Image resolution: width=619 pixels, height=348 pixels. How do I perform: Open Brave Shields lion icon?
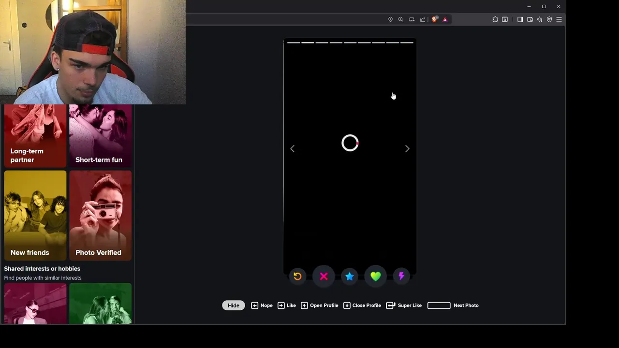pos(434,19)
